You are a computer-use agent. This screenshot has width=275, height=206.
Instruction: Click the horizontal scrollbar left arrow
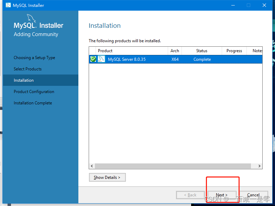[x=92, y=166]
